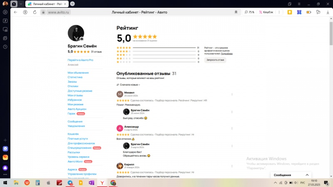Open Сообщения link in left menu

pos(75,121)
